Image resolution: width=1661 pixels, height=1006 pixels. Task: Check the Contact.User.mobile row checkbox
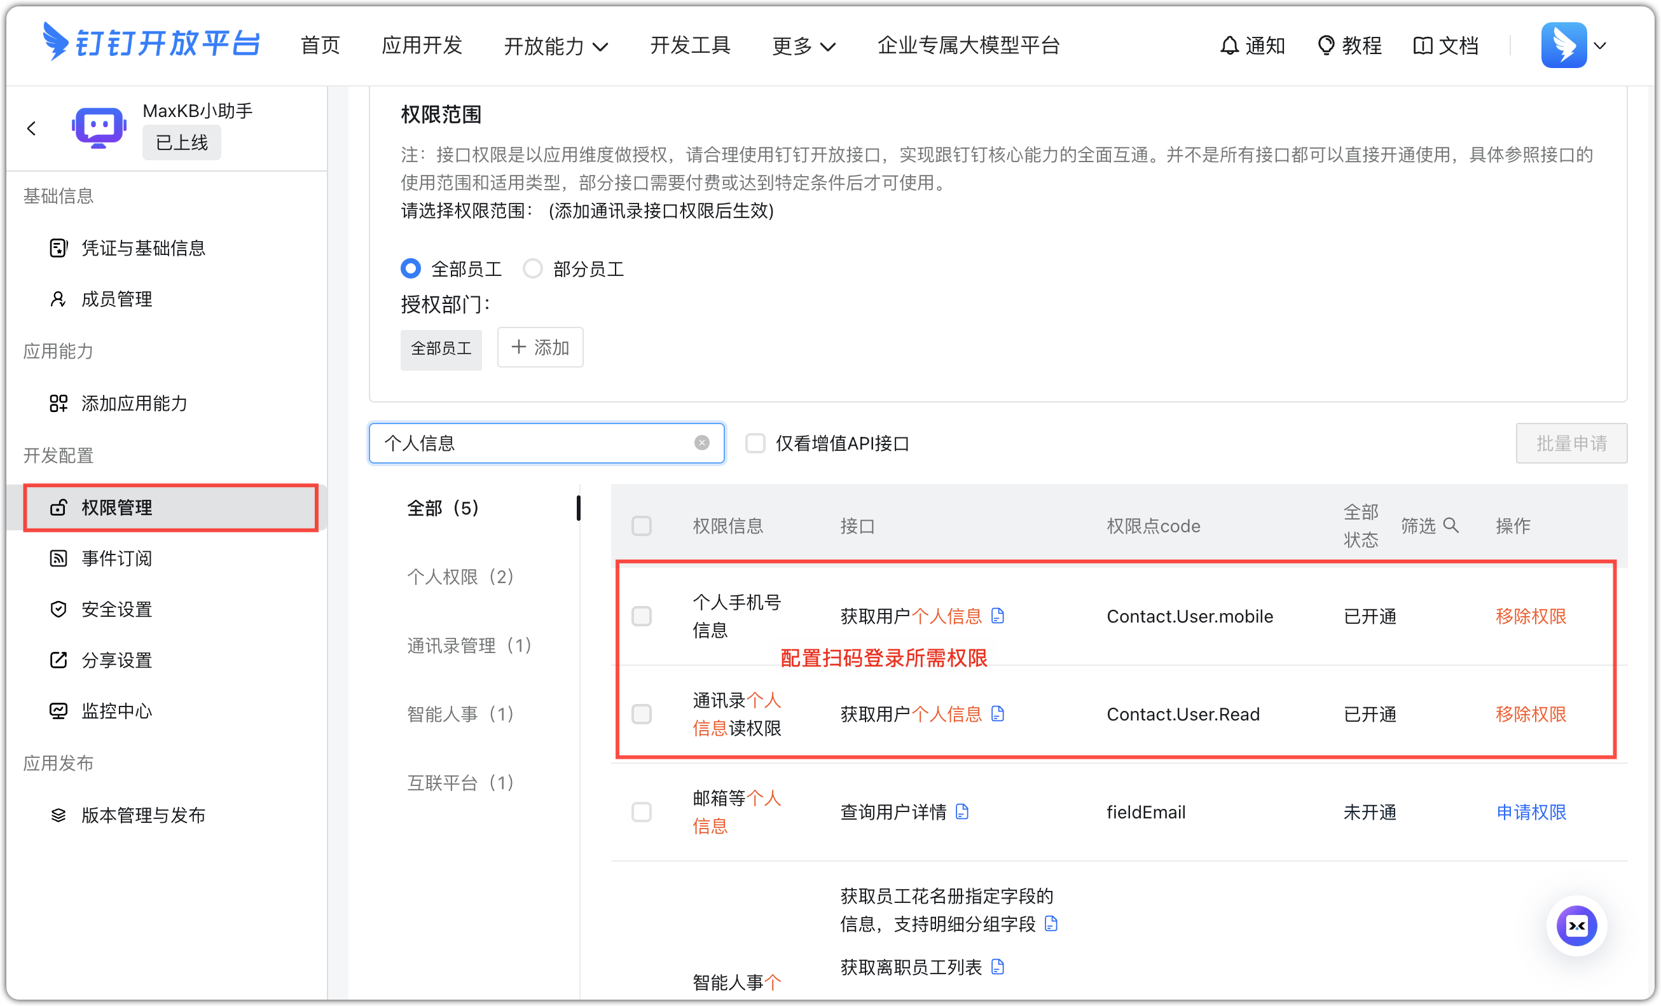pos(641,616)
